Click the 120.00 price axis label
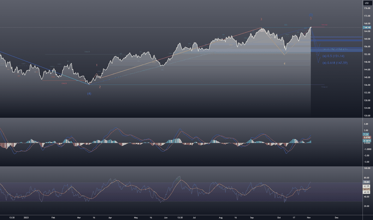373x220 pixels. click(367, 116)
